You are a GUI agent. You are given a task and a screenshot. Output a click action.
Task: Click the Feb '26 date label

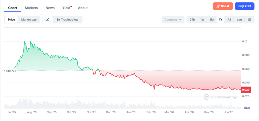coord(151,112)
